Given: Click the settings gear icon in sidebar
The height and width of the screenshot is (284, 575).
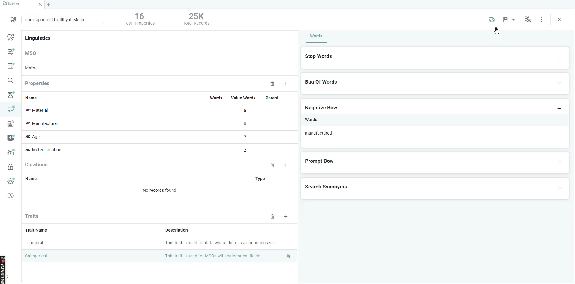Looking at the screenshot, I should pyautogui.click(x=11, y=181).
